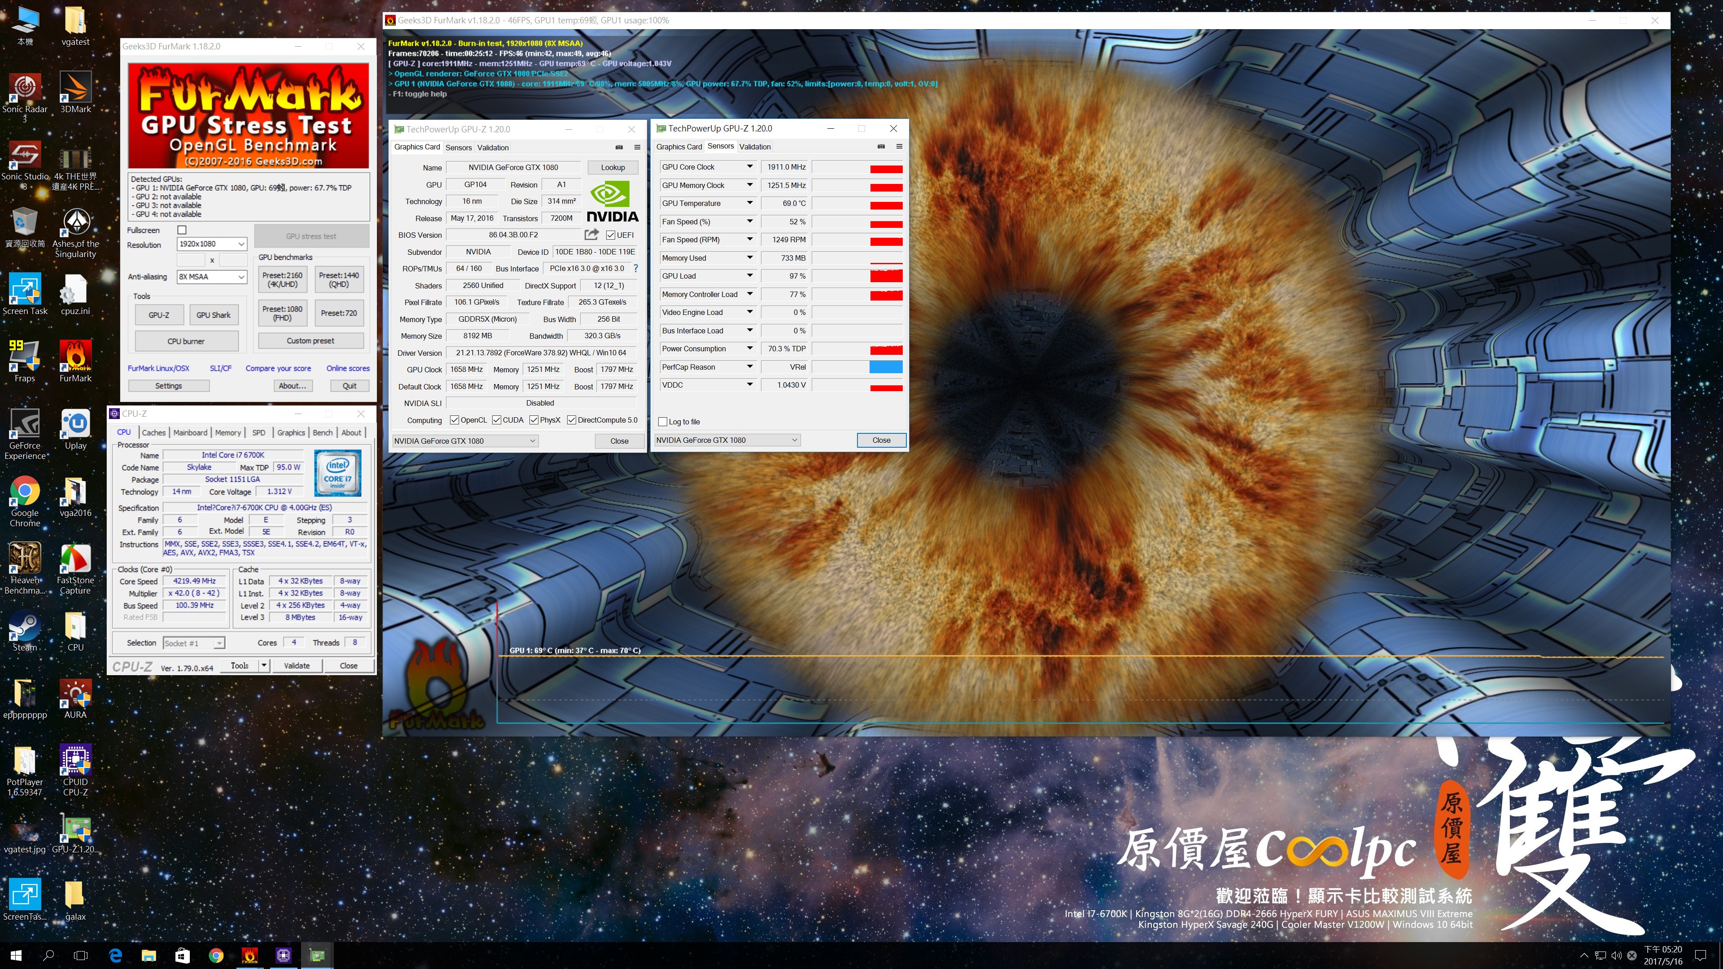Open the Anti-aliasing 8X MSAA dropdown
Viewport: 1723px width, 969px height.
pyautogui.click(x=212, y=277)
